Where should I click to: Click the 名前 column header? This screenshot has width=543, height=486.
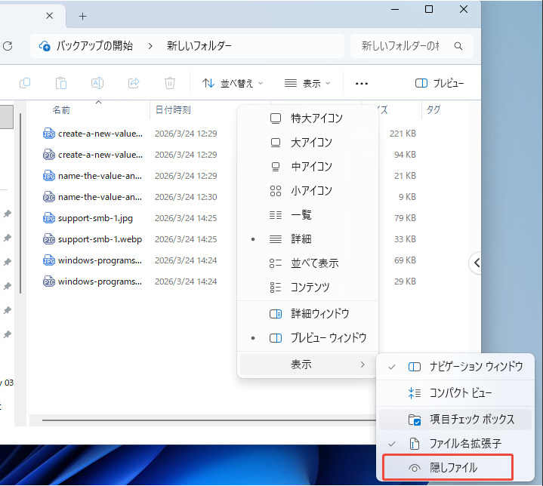pos(61,110)
